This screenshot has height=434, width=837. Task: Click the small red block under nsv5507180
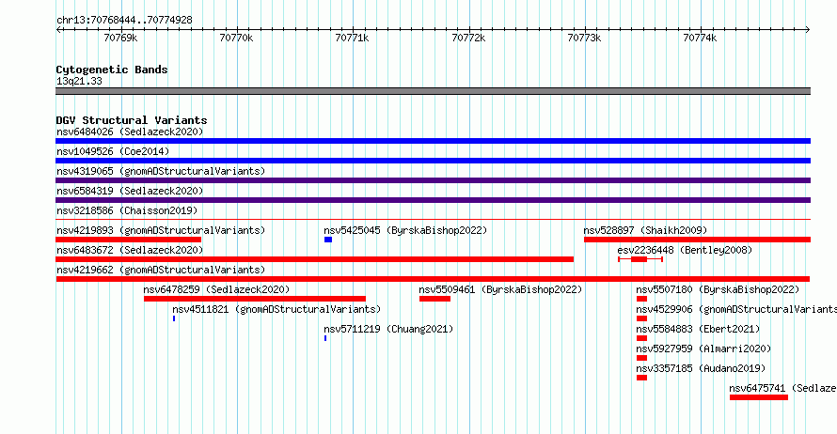tap(641, 299)
